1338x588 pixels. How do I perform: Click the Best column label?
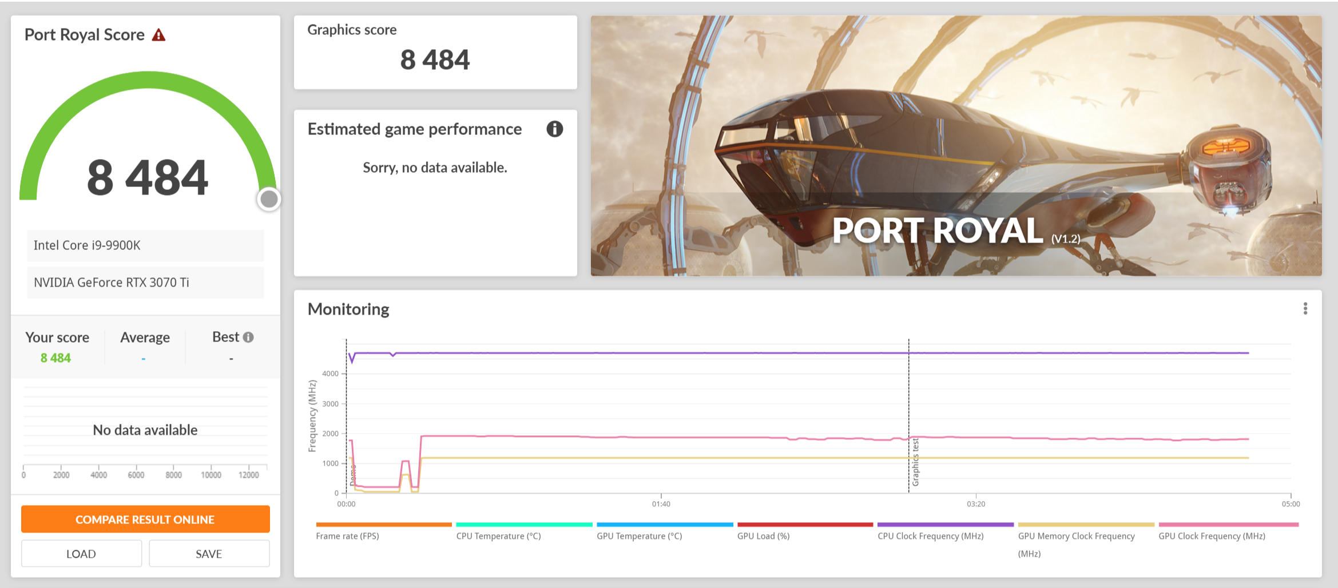tap(225, 337)
